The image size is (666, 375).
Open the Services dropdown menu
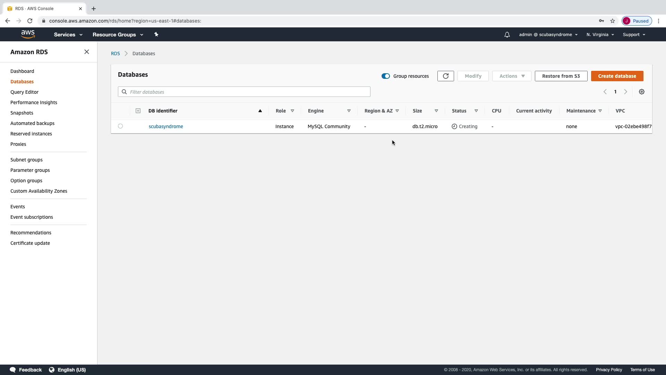tap(68, 35)
